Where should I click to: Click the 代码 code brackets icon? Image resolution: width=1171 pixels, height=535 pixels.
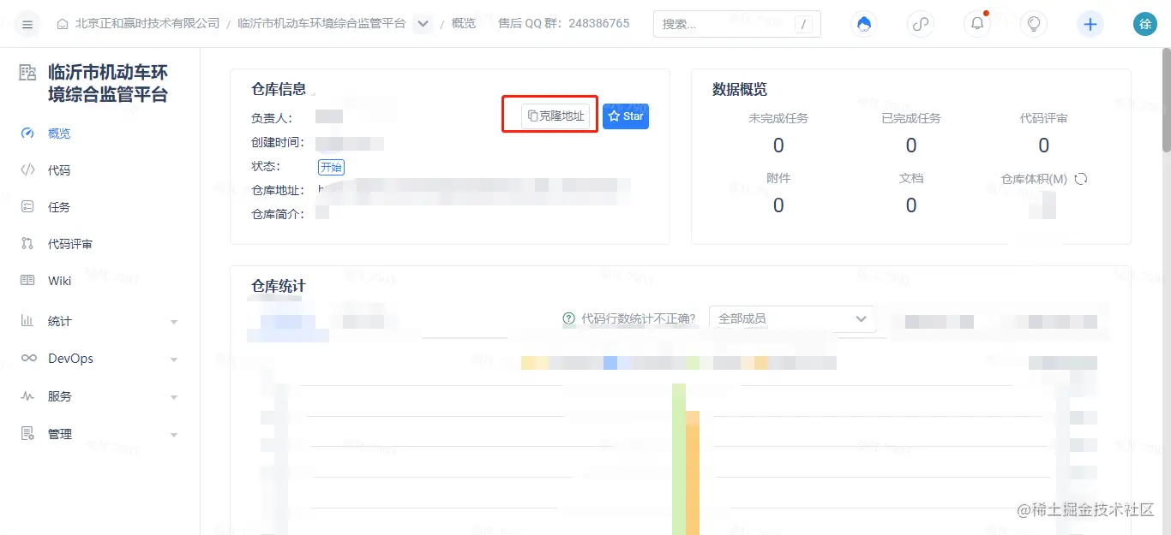click(x=28, y=170)
